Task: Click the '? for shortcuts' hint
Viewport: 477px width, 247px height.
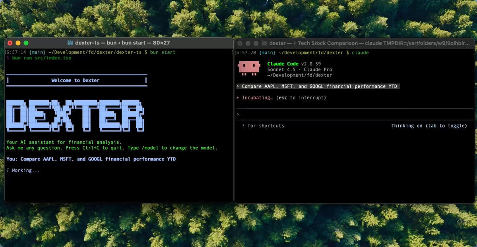Action: pos(263,126)
